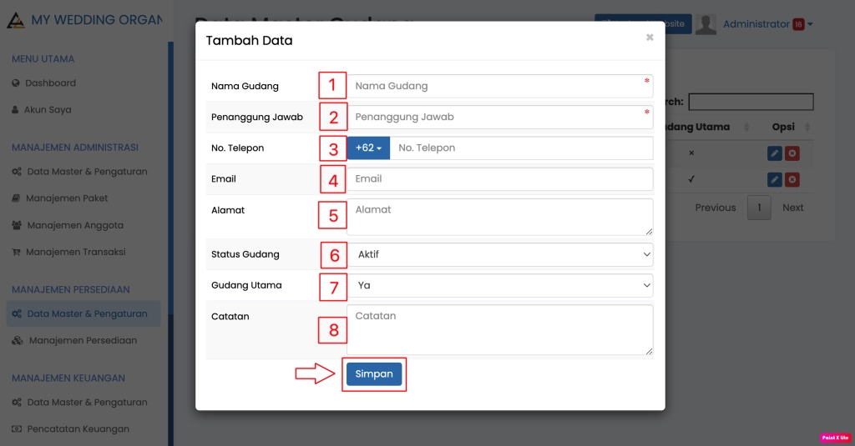
Task: Expand the Gudang Utama dropdown
Action: coord(499,285)
